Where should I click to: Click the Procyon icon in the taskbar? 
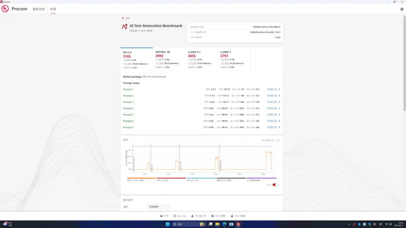[x=238, y=224]
